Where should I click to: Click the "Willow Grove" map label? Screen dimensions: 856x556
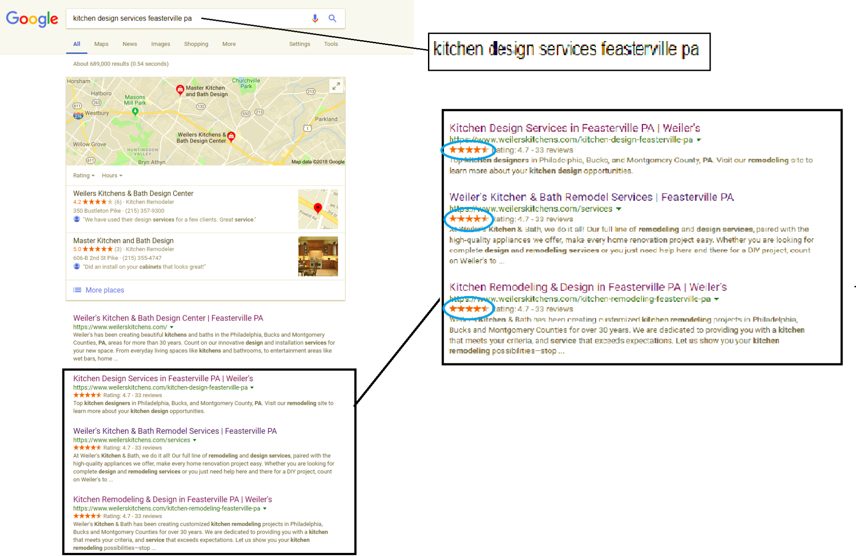90,144
